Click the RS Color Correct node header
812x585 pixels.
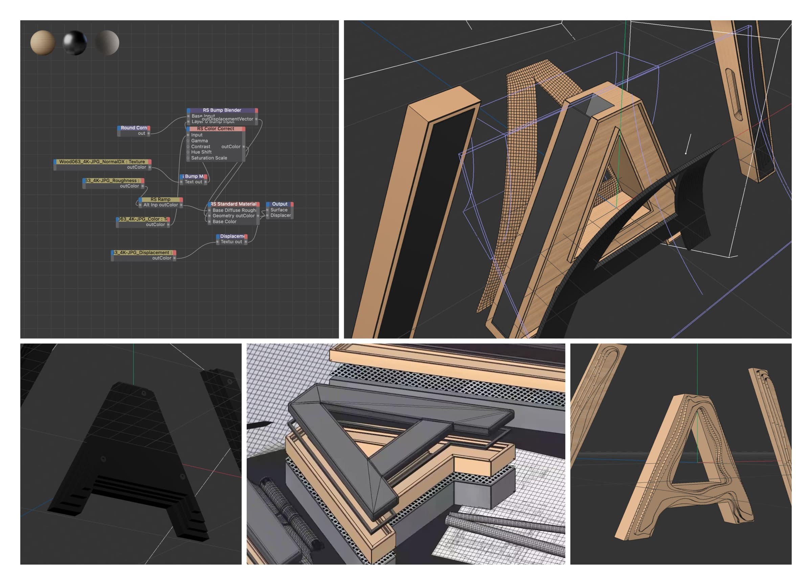[x=216, y=129]
